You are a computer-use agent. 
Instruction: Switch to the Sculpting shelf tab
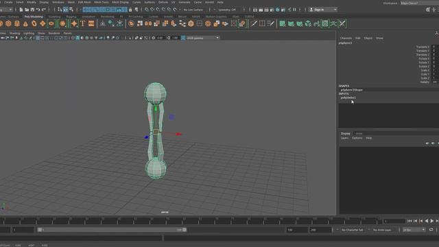pos(54,16)
